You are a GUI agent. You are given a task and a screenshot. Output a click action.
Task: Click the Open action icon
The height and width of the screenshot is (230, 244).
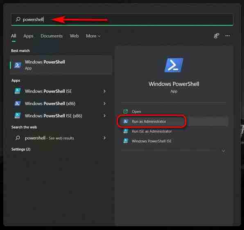coord(125,111)
